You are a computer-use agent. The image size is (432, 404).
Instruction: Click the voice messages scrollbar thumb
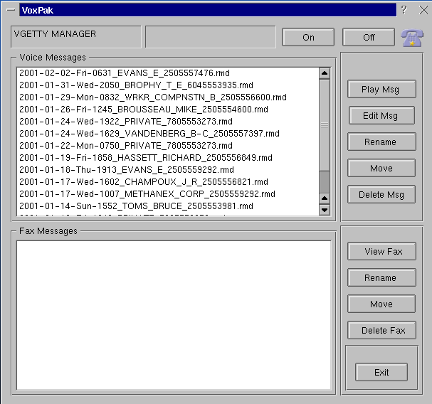click(325, 124)
